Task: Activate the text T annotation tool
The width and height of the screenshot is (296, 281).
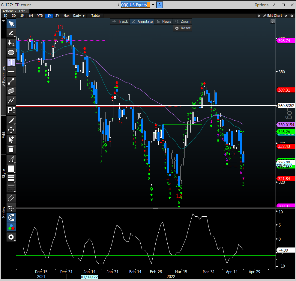Action: (x=11, y=62)
